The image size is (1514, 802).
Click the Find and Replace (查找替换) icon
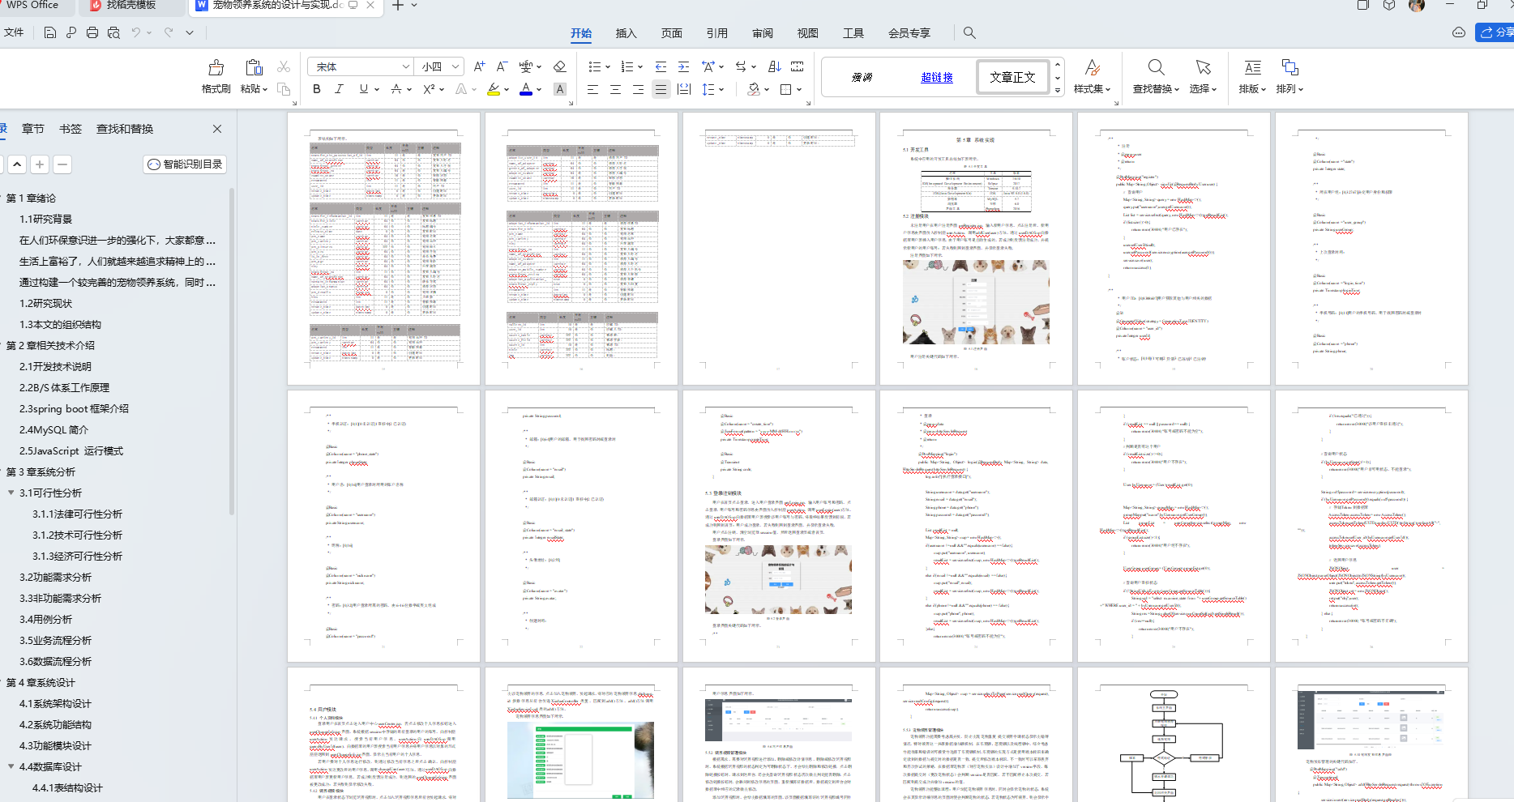click(x=1157, y=67)
